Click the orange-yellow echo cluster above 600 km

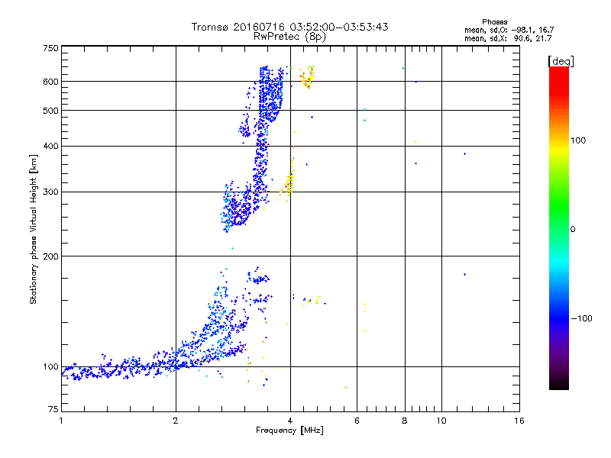click(x=308, y=77)
